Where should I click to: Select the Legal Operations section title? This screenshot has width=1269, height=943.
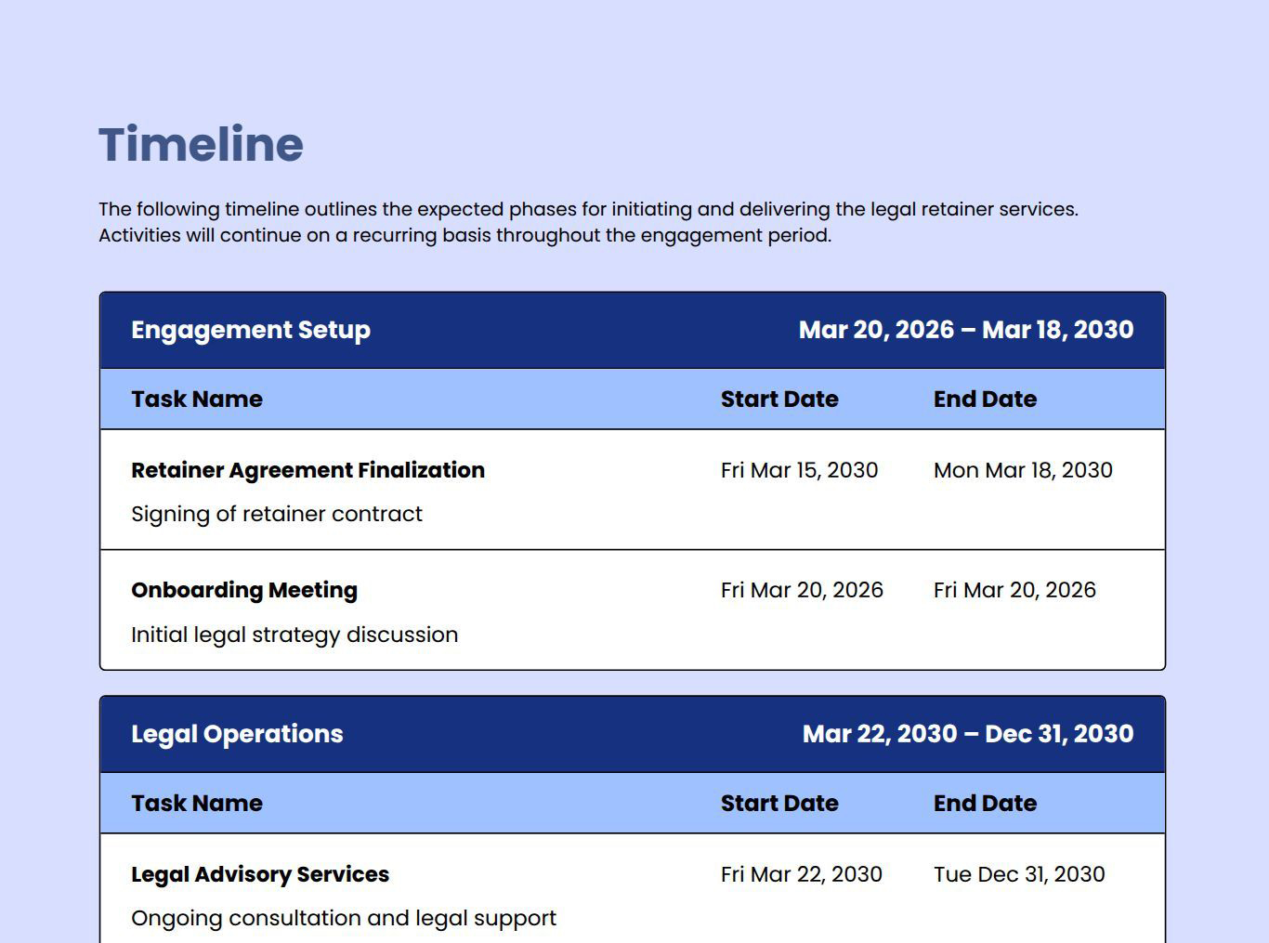tap(237, 734)
